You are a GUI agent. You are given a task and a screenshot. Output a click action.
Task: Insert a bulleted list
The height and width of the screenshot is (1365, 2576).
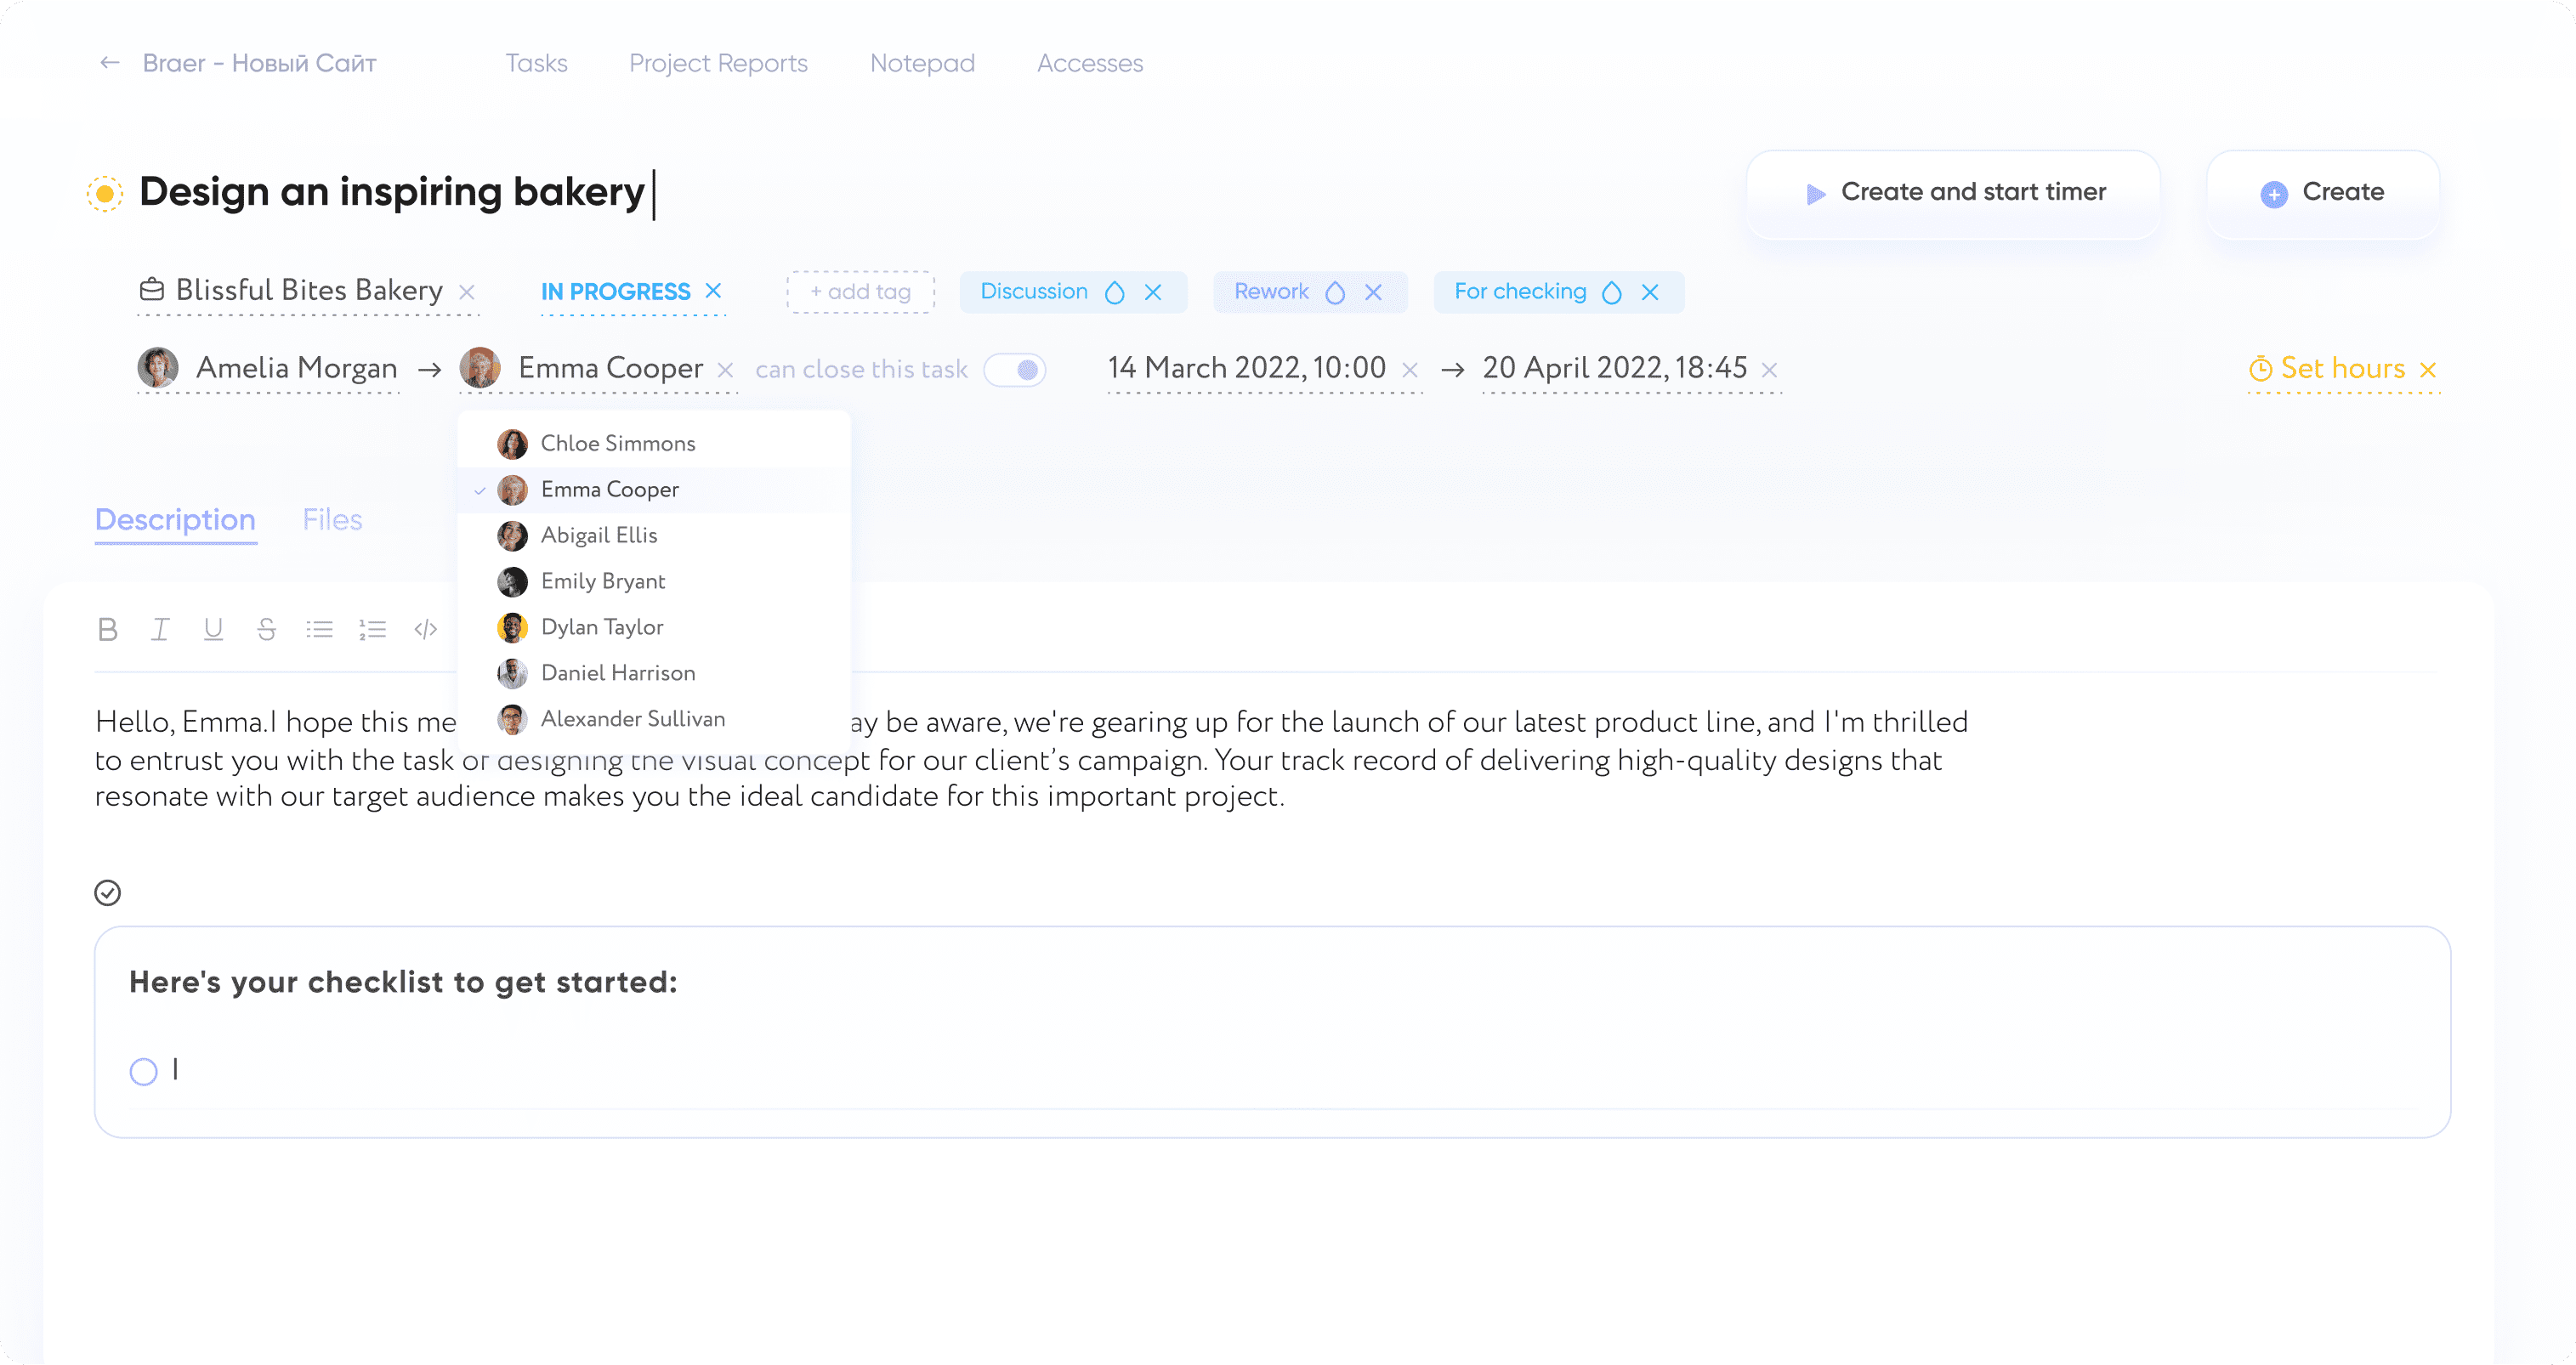coord(319,629)
